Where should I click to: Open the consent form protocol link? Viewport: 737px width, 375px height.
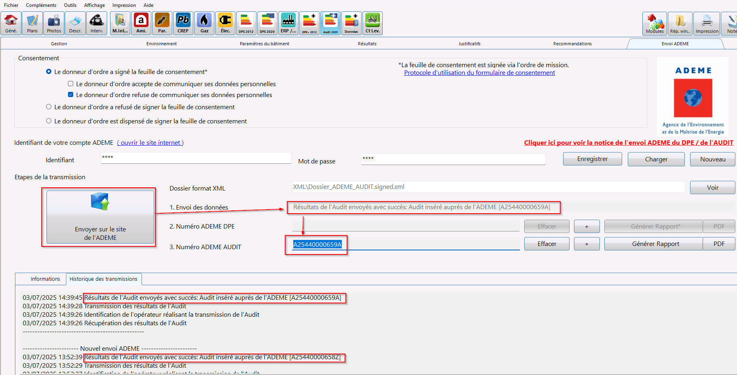[479, 73]
